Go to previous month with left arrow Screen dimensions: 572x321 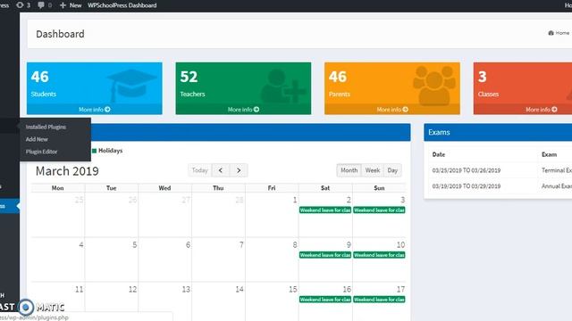pos(221,170)
